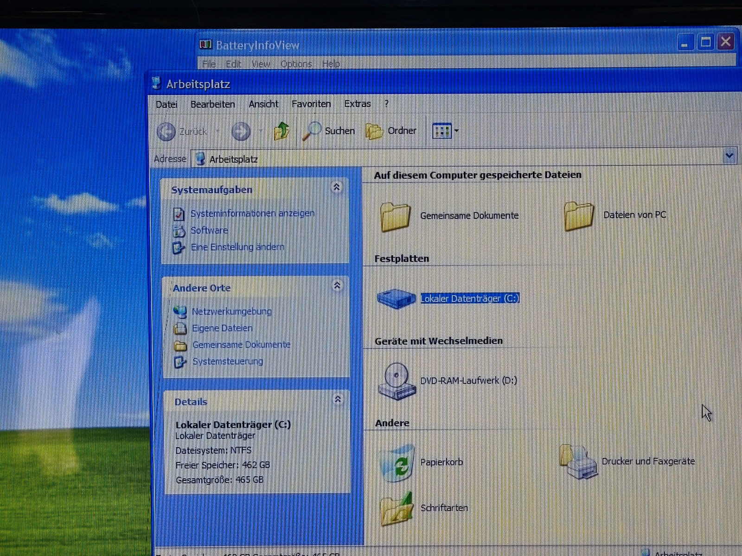Select the Gemeinsame Dokumente folder icon
Image resolution: width=742 pixels, height=556 pixels.
tap(395, 216)
